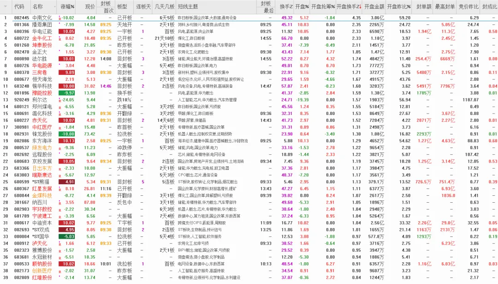Image resolution: width=498 pixels, height=284 pixels.
Task: Select stock 创新医疗
Action: pyautogui.click(x=42, y=271)
